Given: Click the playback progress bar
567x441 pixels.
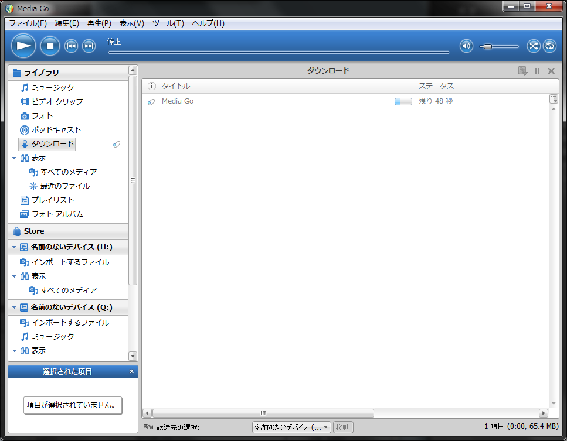Looking at the screenshot, I should tap(279, 52).
